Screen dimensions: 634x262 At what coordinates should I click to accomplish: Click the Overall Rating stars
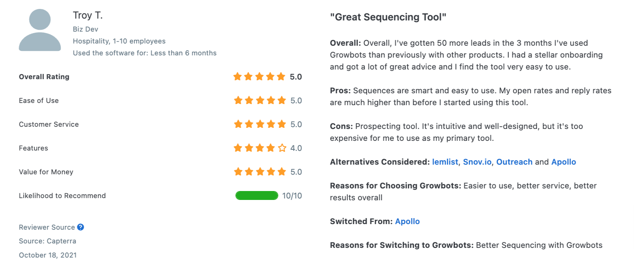pos(259,77)
